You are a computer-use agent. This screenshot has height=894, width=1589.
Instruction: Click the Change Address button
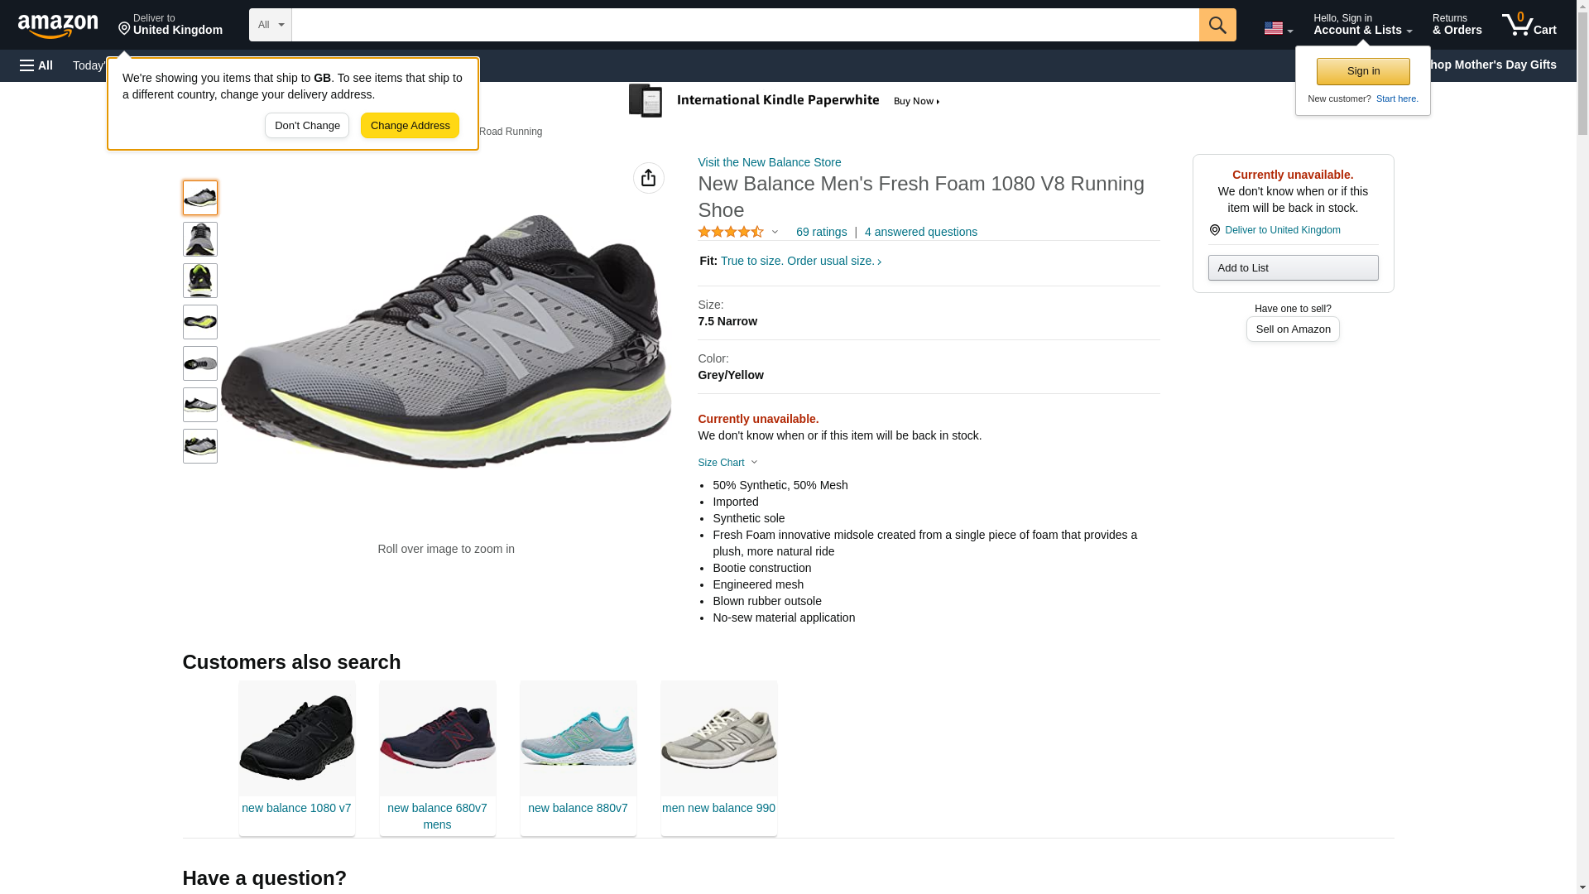[x=410, y=126]
